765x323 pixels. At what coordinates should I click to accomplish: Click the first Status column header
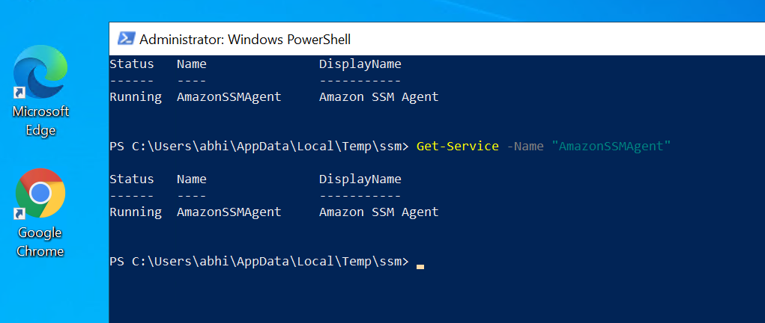point(132,64)
